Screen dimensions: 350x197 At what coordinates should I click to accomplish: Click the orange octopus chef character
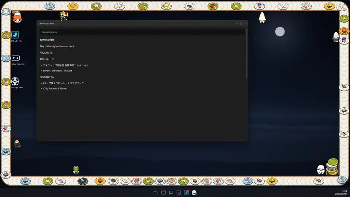click(17, 18)
